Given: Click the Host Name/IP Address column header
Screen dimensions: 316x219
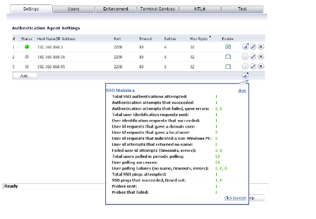Looking at the screenshot, I should click(x=56, y=39).
